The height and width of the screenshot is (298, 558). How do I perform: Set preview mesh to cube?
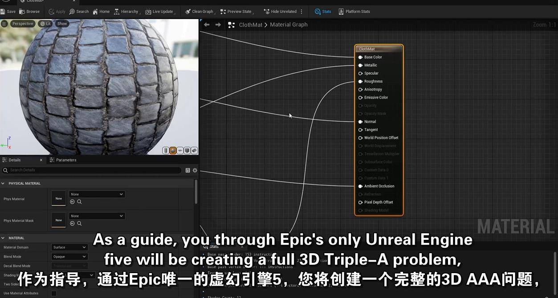[x=187, y=151]
